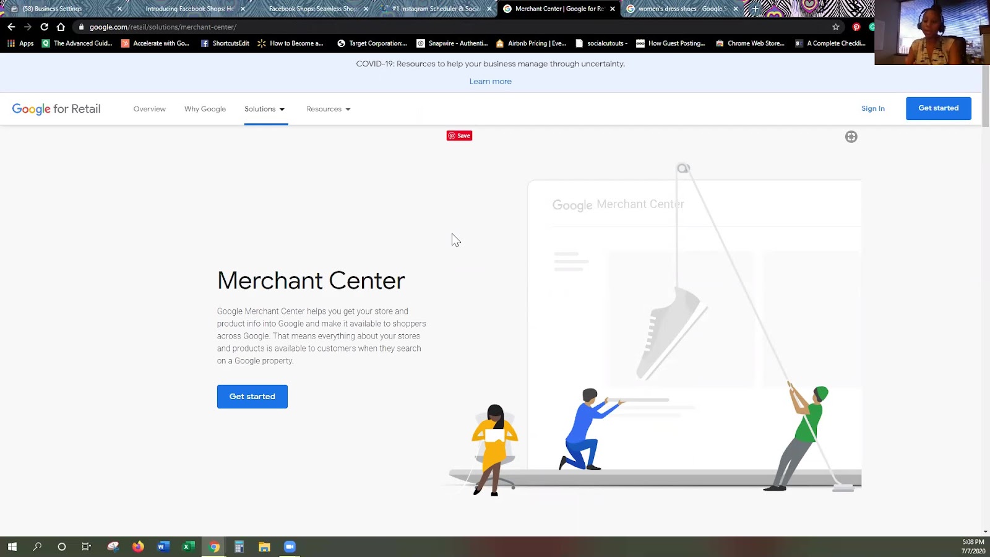Open the taskbar clock showing 5:08 PM
The width and height of the screenshot is (990, 557).
point(973,546)
